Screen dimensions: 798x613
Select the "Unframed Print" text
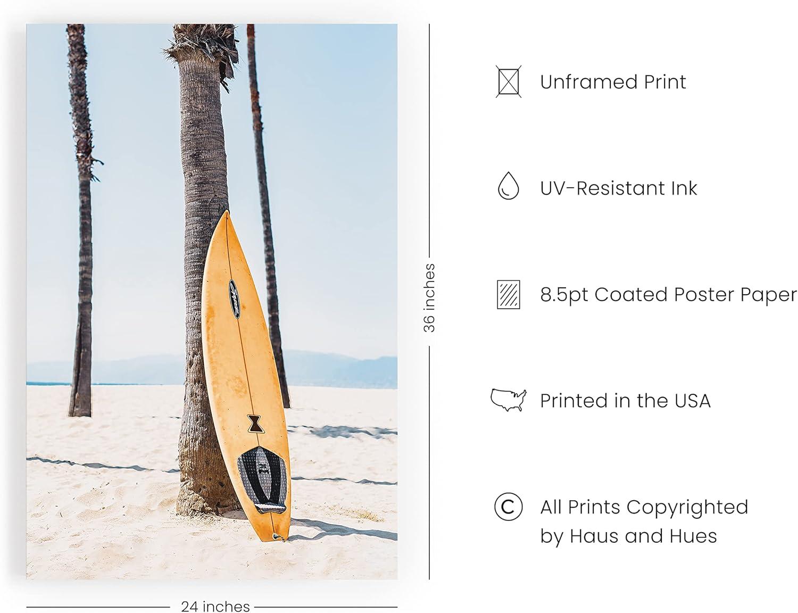point(613,82)
